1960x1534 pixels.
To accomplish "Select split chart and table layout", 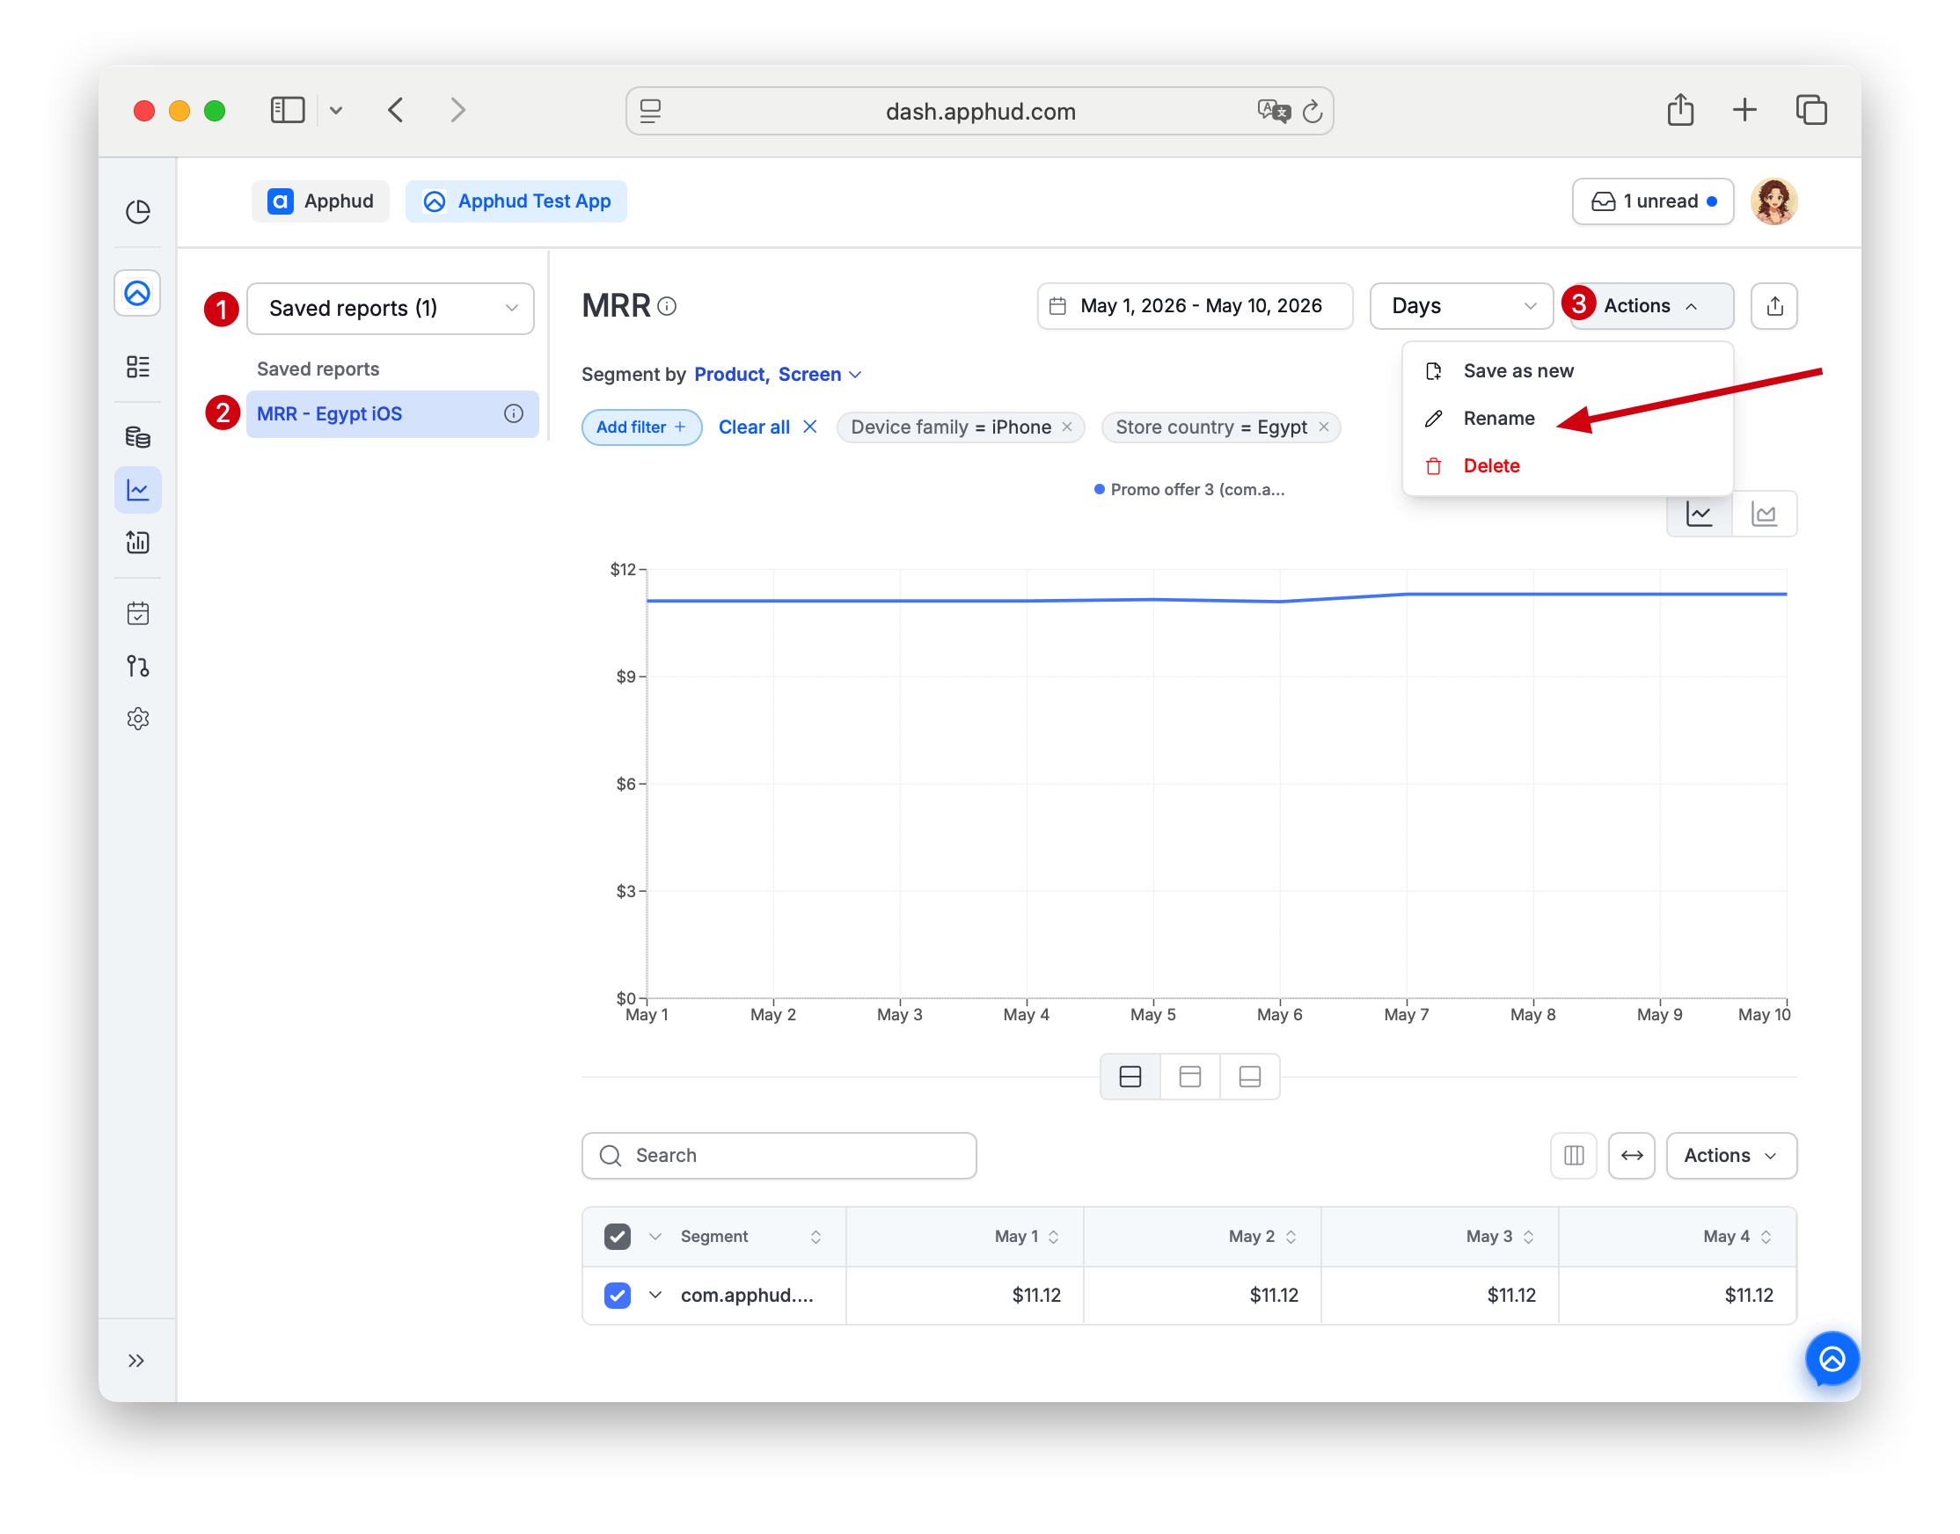I will 1130,1076.
